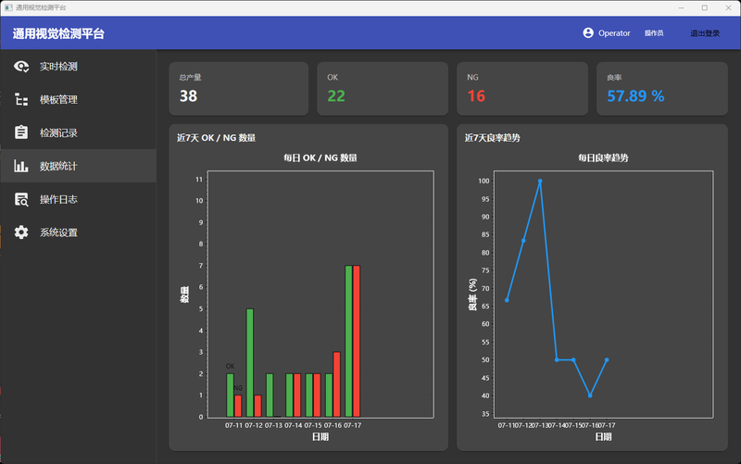This screenshot has width=741, height=464.
Task: Open the 检测记录 page
Action: [79, 132]
